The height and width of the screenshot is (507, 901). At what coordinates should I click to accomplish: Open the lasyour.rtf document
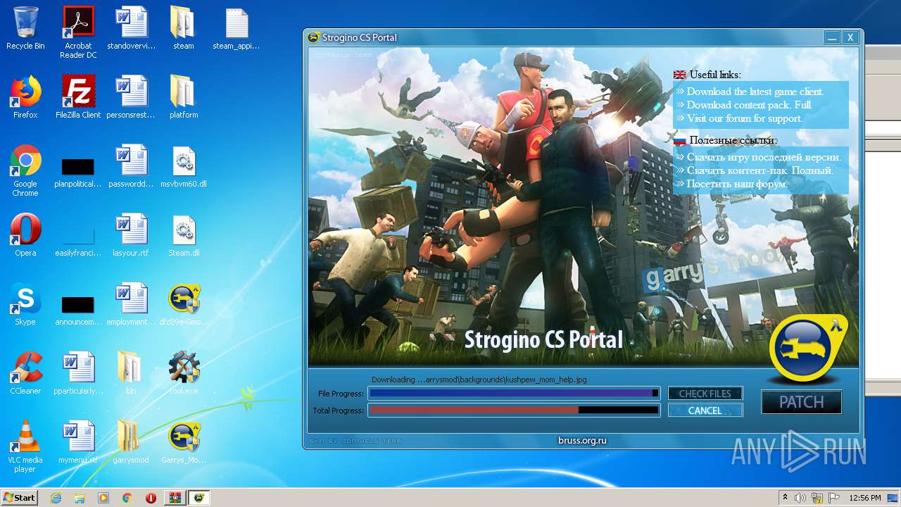point(131,235)
